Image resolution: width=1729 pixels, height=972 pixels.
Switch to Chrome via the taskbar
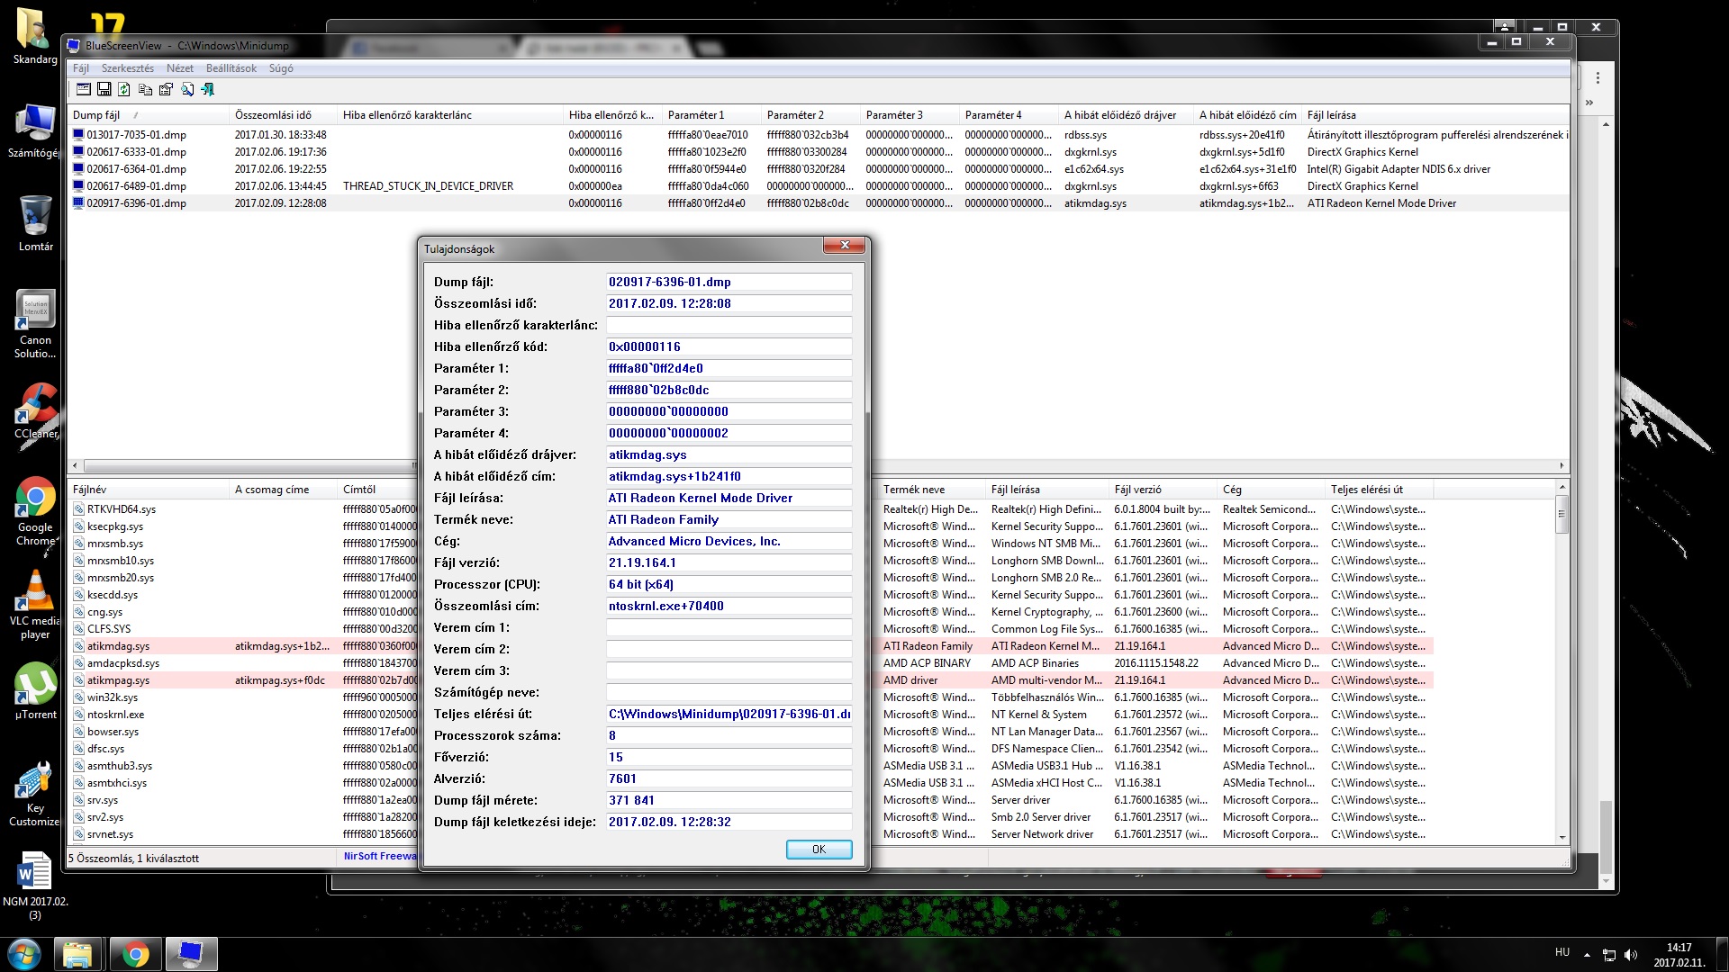click(x=135, y=954)
